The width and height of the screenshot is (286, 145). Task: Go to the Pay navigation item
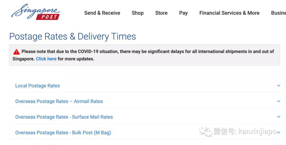(x=183, y=13)
